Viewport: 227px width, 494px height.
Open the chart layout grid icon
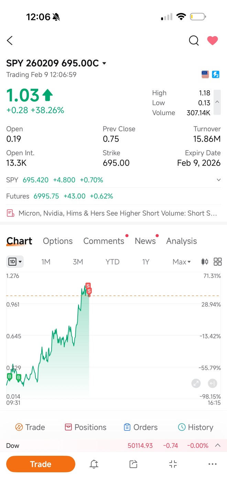click(x=218, y=262)
